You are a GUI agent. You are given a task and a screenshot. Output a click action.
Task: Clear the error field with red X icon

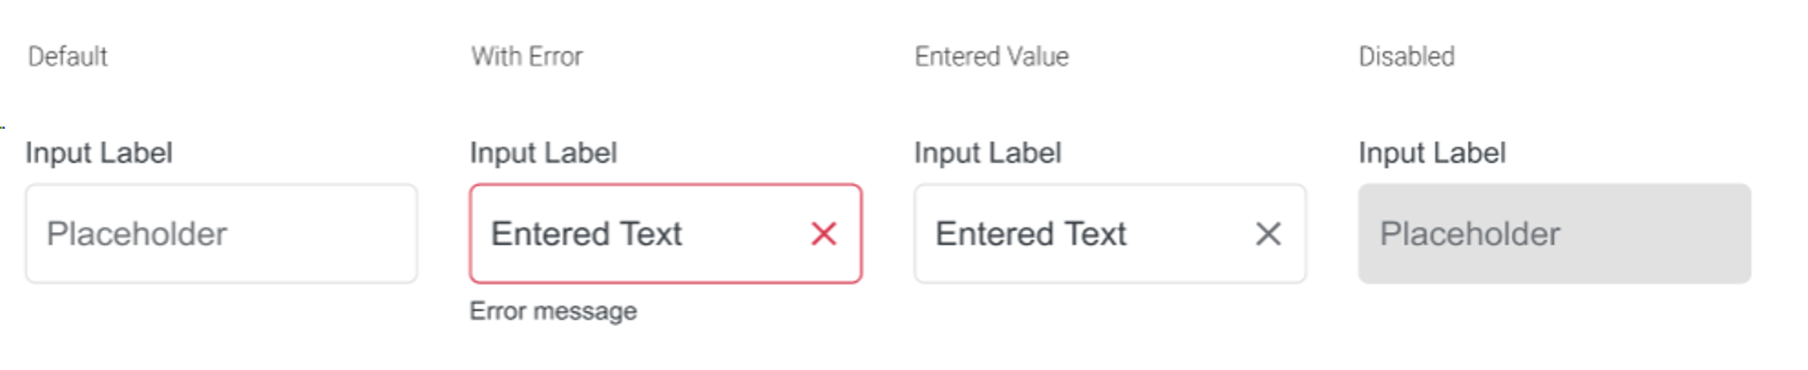coord(823,233)
